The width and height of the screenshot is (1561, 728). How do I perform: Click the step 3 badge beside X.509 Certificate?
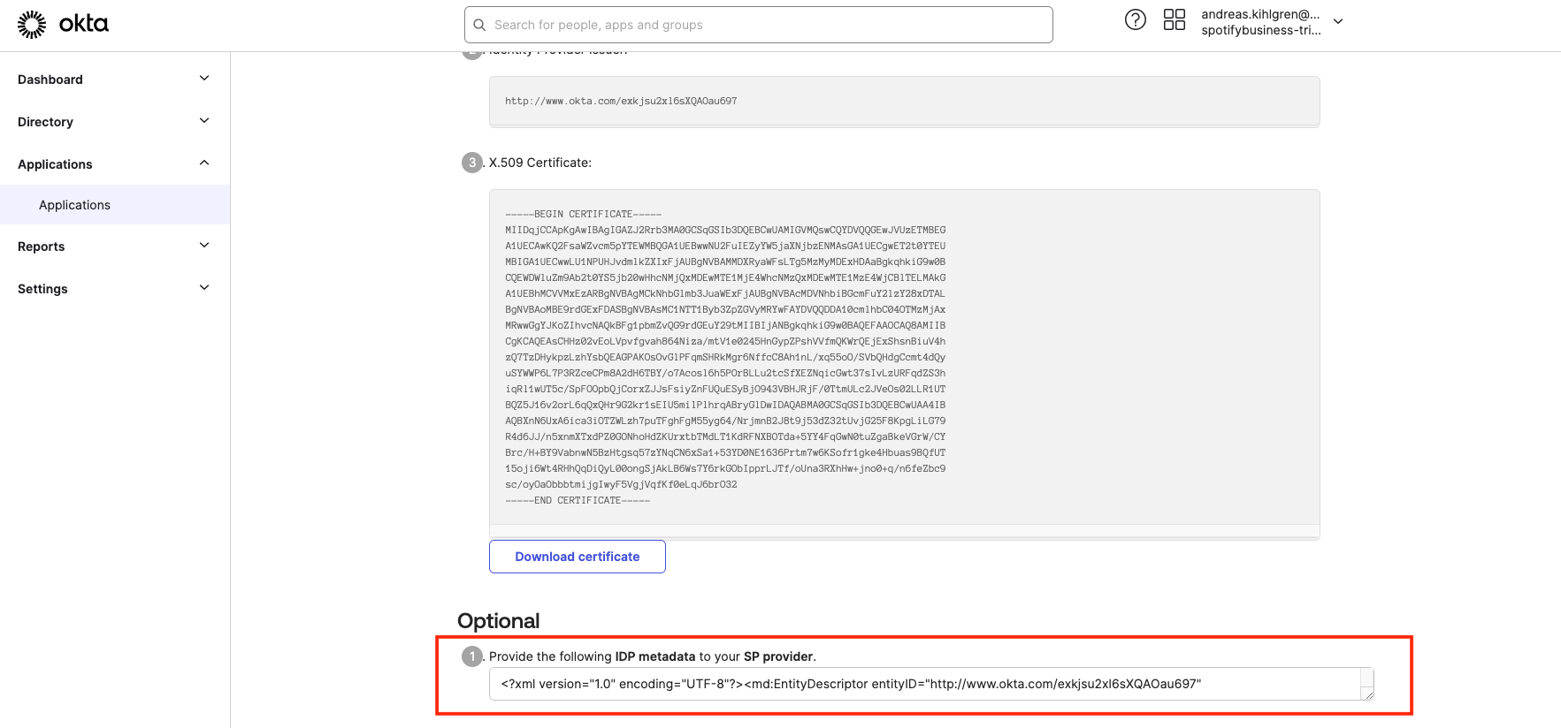coord(472,163)
